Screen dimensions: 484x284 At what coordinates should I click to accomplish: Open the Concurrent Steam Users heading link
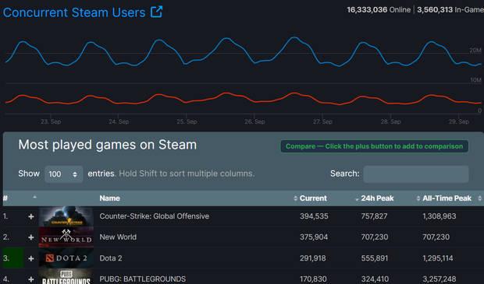pyautogui.click(x=74, y=12)
